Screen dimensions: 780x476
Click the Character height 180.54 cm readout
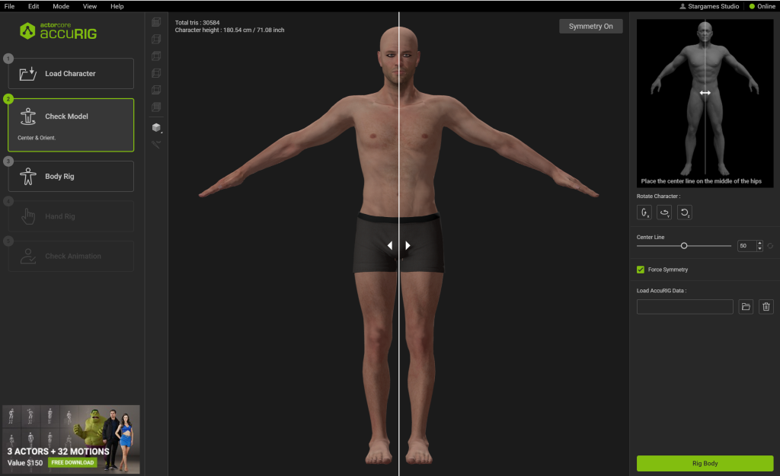[229, 30]
